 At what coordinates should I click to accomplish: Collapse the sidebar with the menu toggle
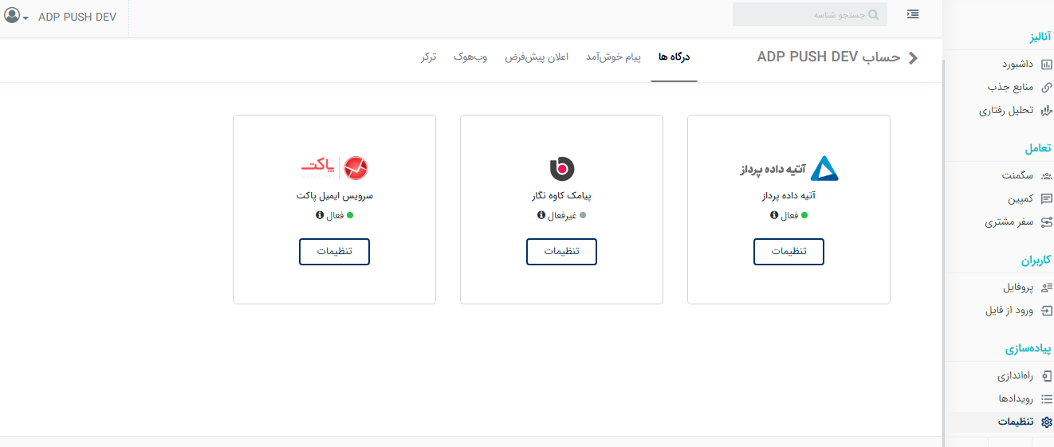point(913,14)
